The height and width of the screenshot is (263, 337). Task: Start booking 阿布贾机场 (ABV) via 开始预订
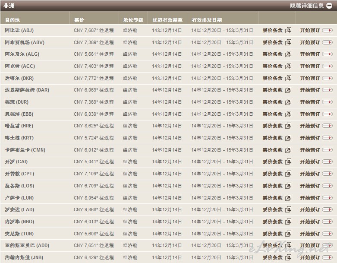310,42
